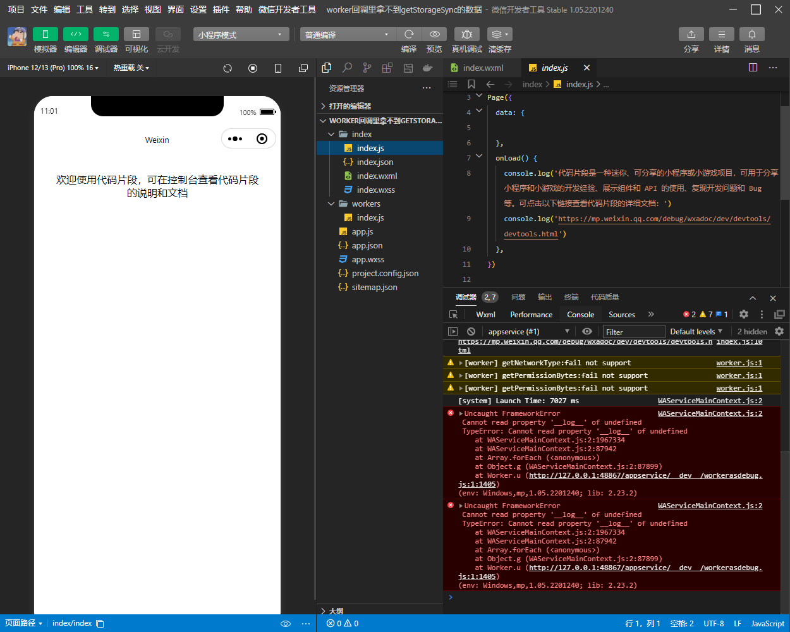Open the mini program mode dropdown
The image size is (790, 632).
pos(241,35)
